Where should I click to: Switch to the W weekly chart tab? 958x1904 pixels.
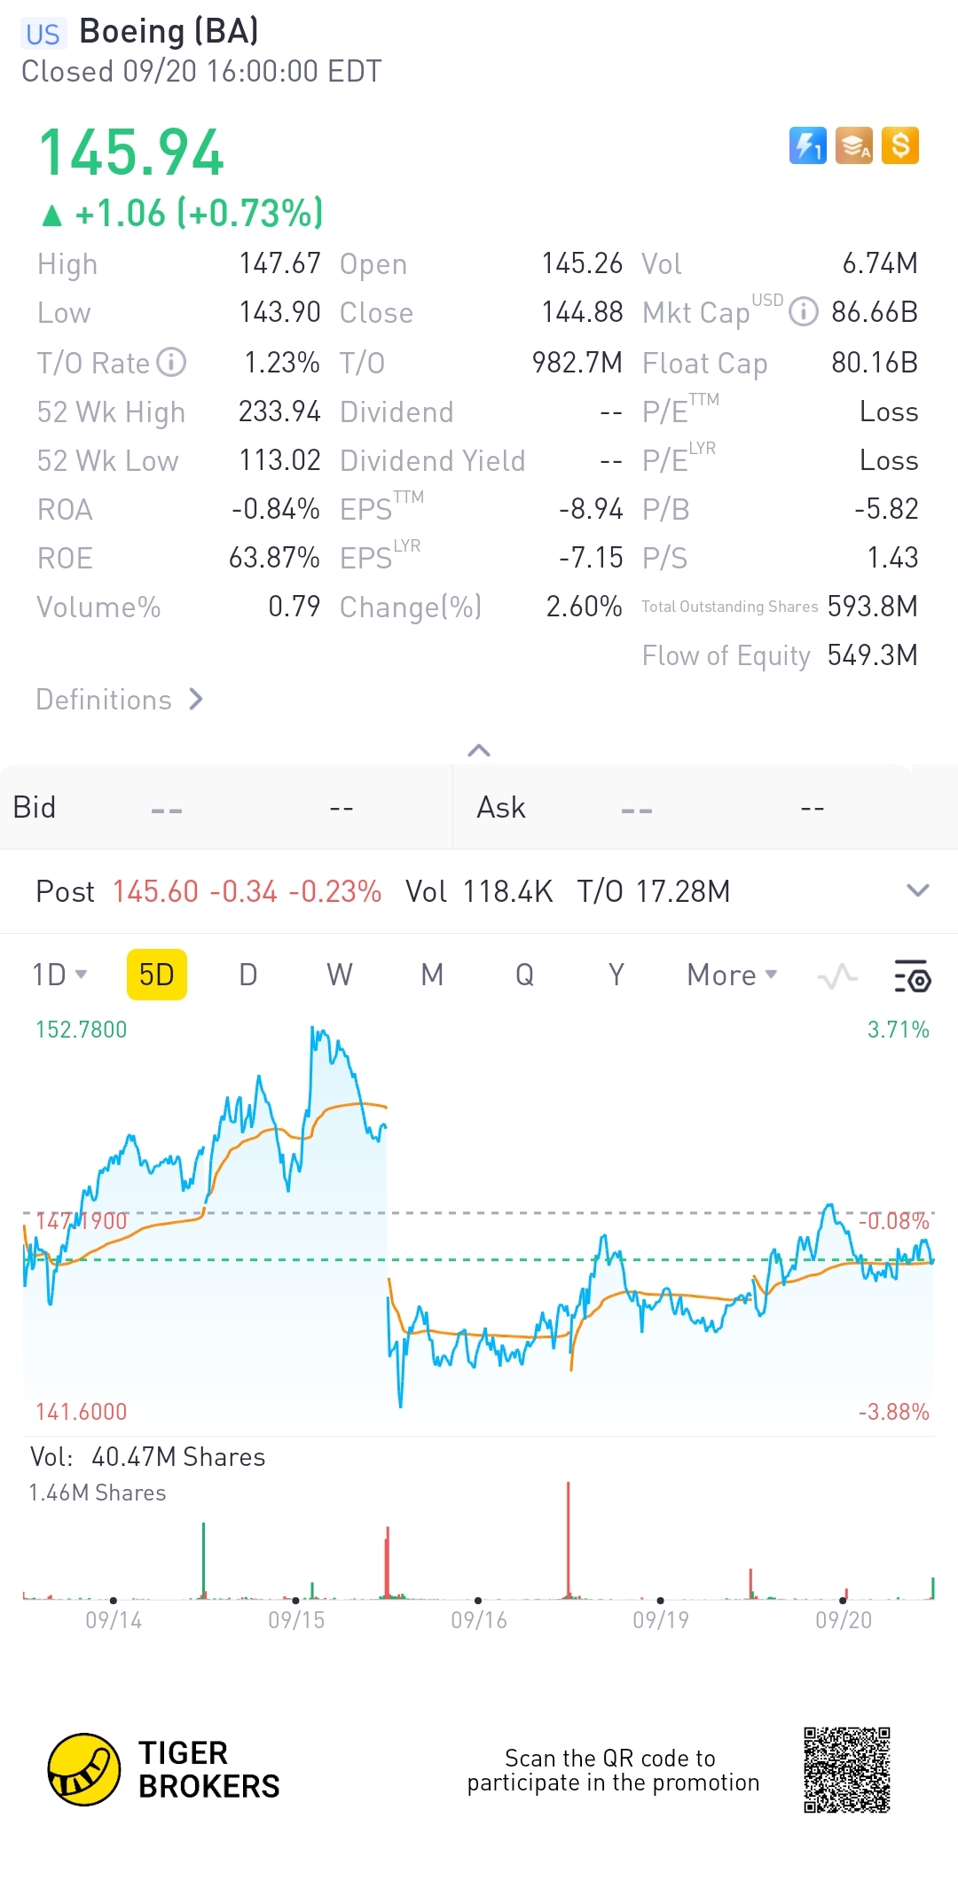(x=340, y=975)
